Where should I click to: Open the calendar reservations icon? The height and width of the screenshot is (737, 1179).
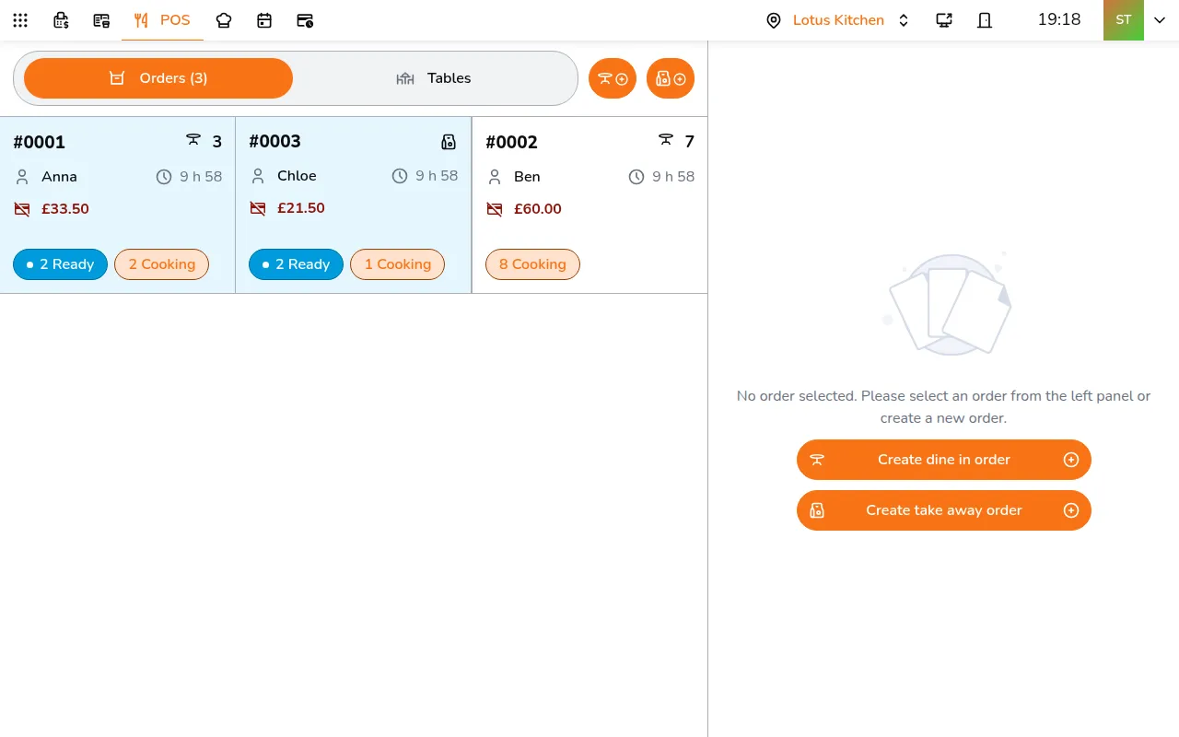pos(264,20)
